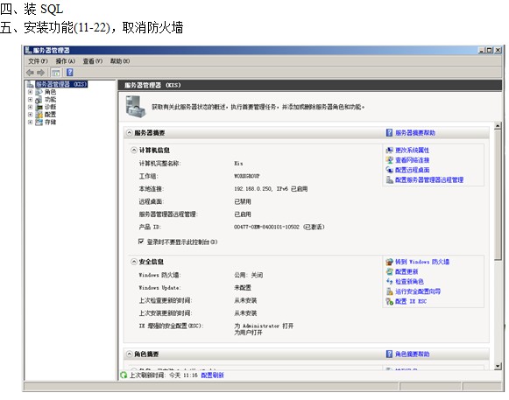Image resolution: width=509 pixels, height=400 pixels.
Task: Open the 角色摘要帮助 link
Action: [413, 354]
